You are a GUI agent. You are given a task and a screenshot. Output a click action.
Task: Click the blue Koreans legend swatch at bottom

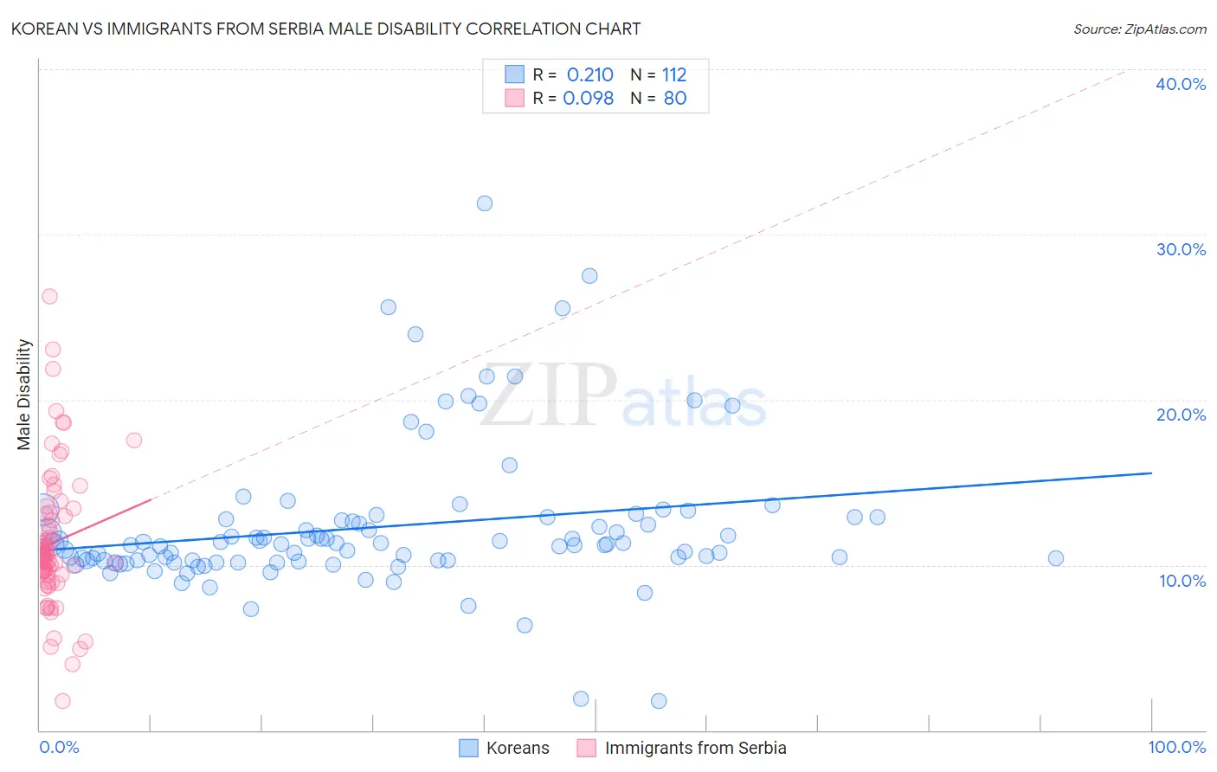(468, 748)
